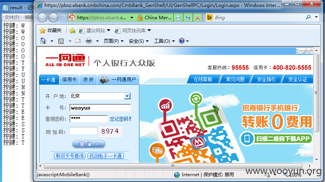Open the 安全认证 tab
The height and width of the screenshot is (182, 325).
click(x=298, y=80)
